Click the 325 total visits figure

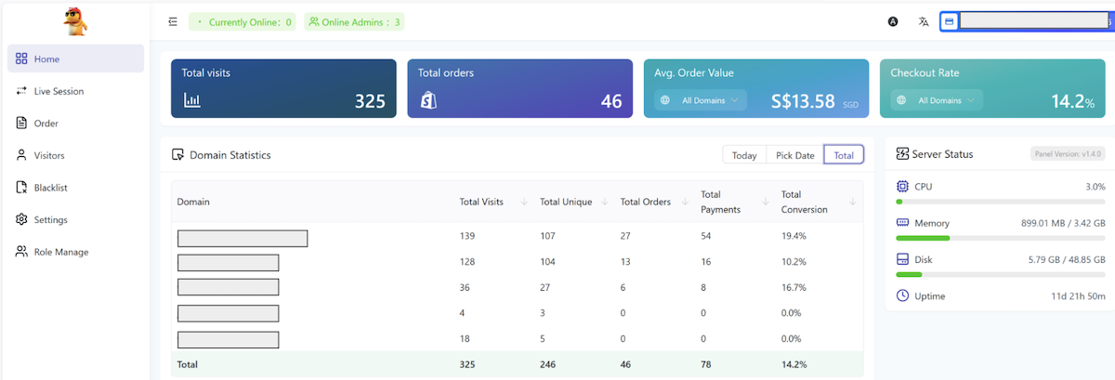(x=370, y=101)
